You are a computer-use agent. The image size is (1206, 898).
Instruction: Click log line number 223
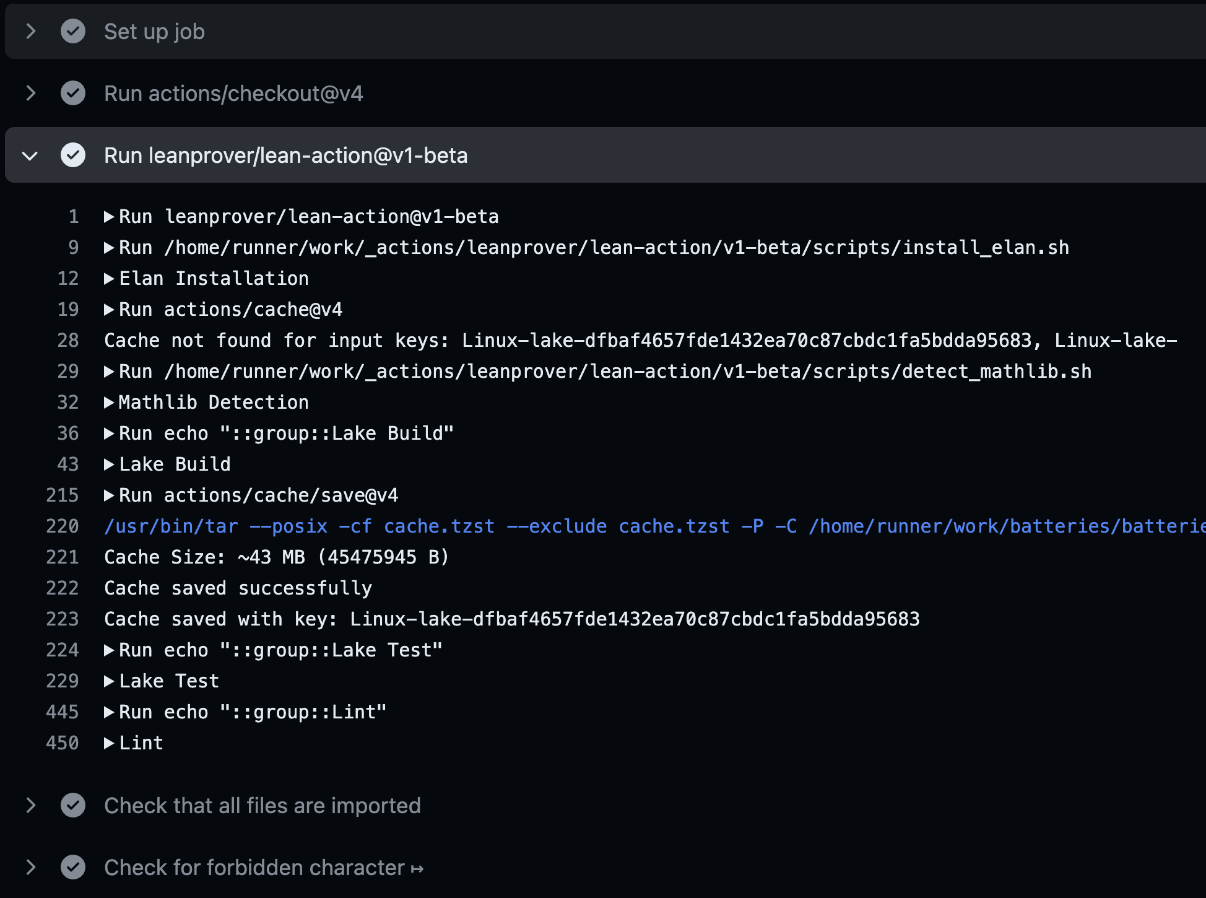[63, 619]
